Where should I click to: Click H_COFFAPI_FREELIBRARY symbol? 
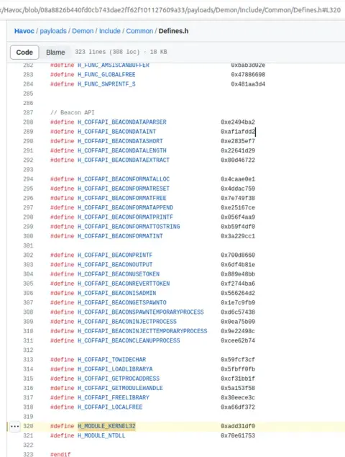coord(114,397)
